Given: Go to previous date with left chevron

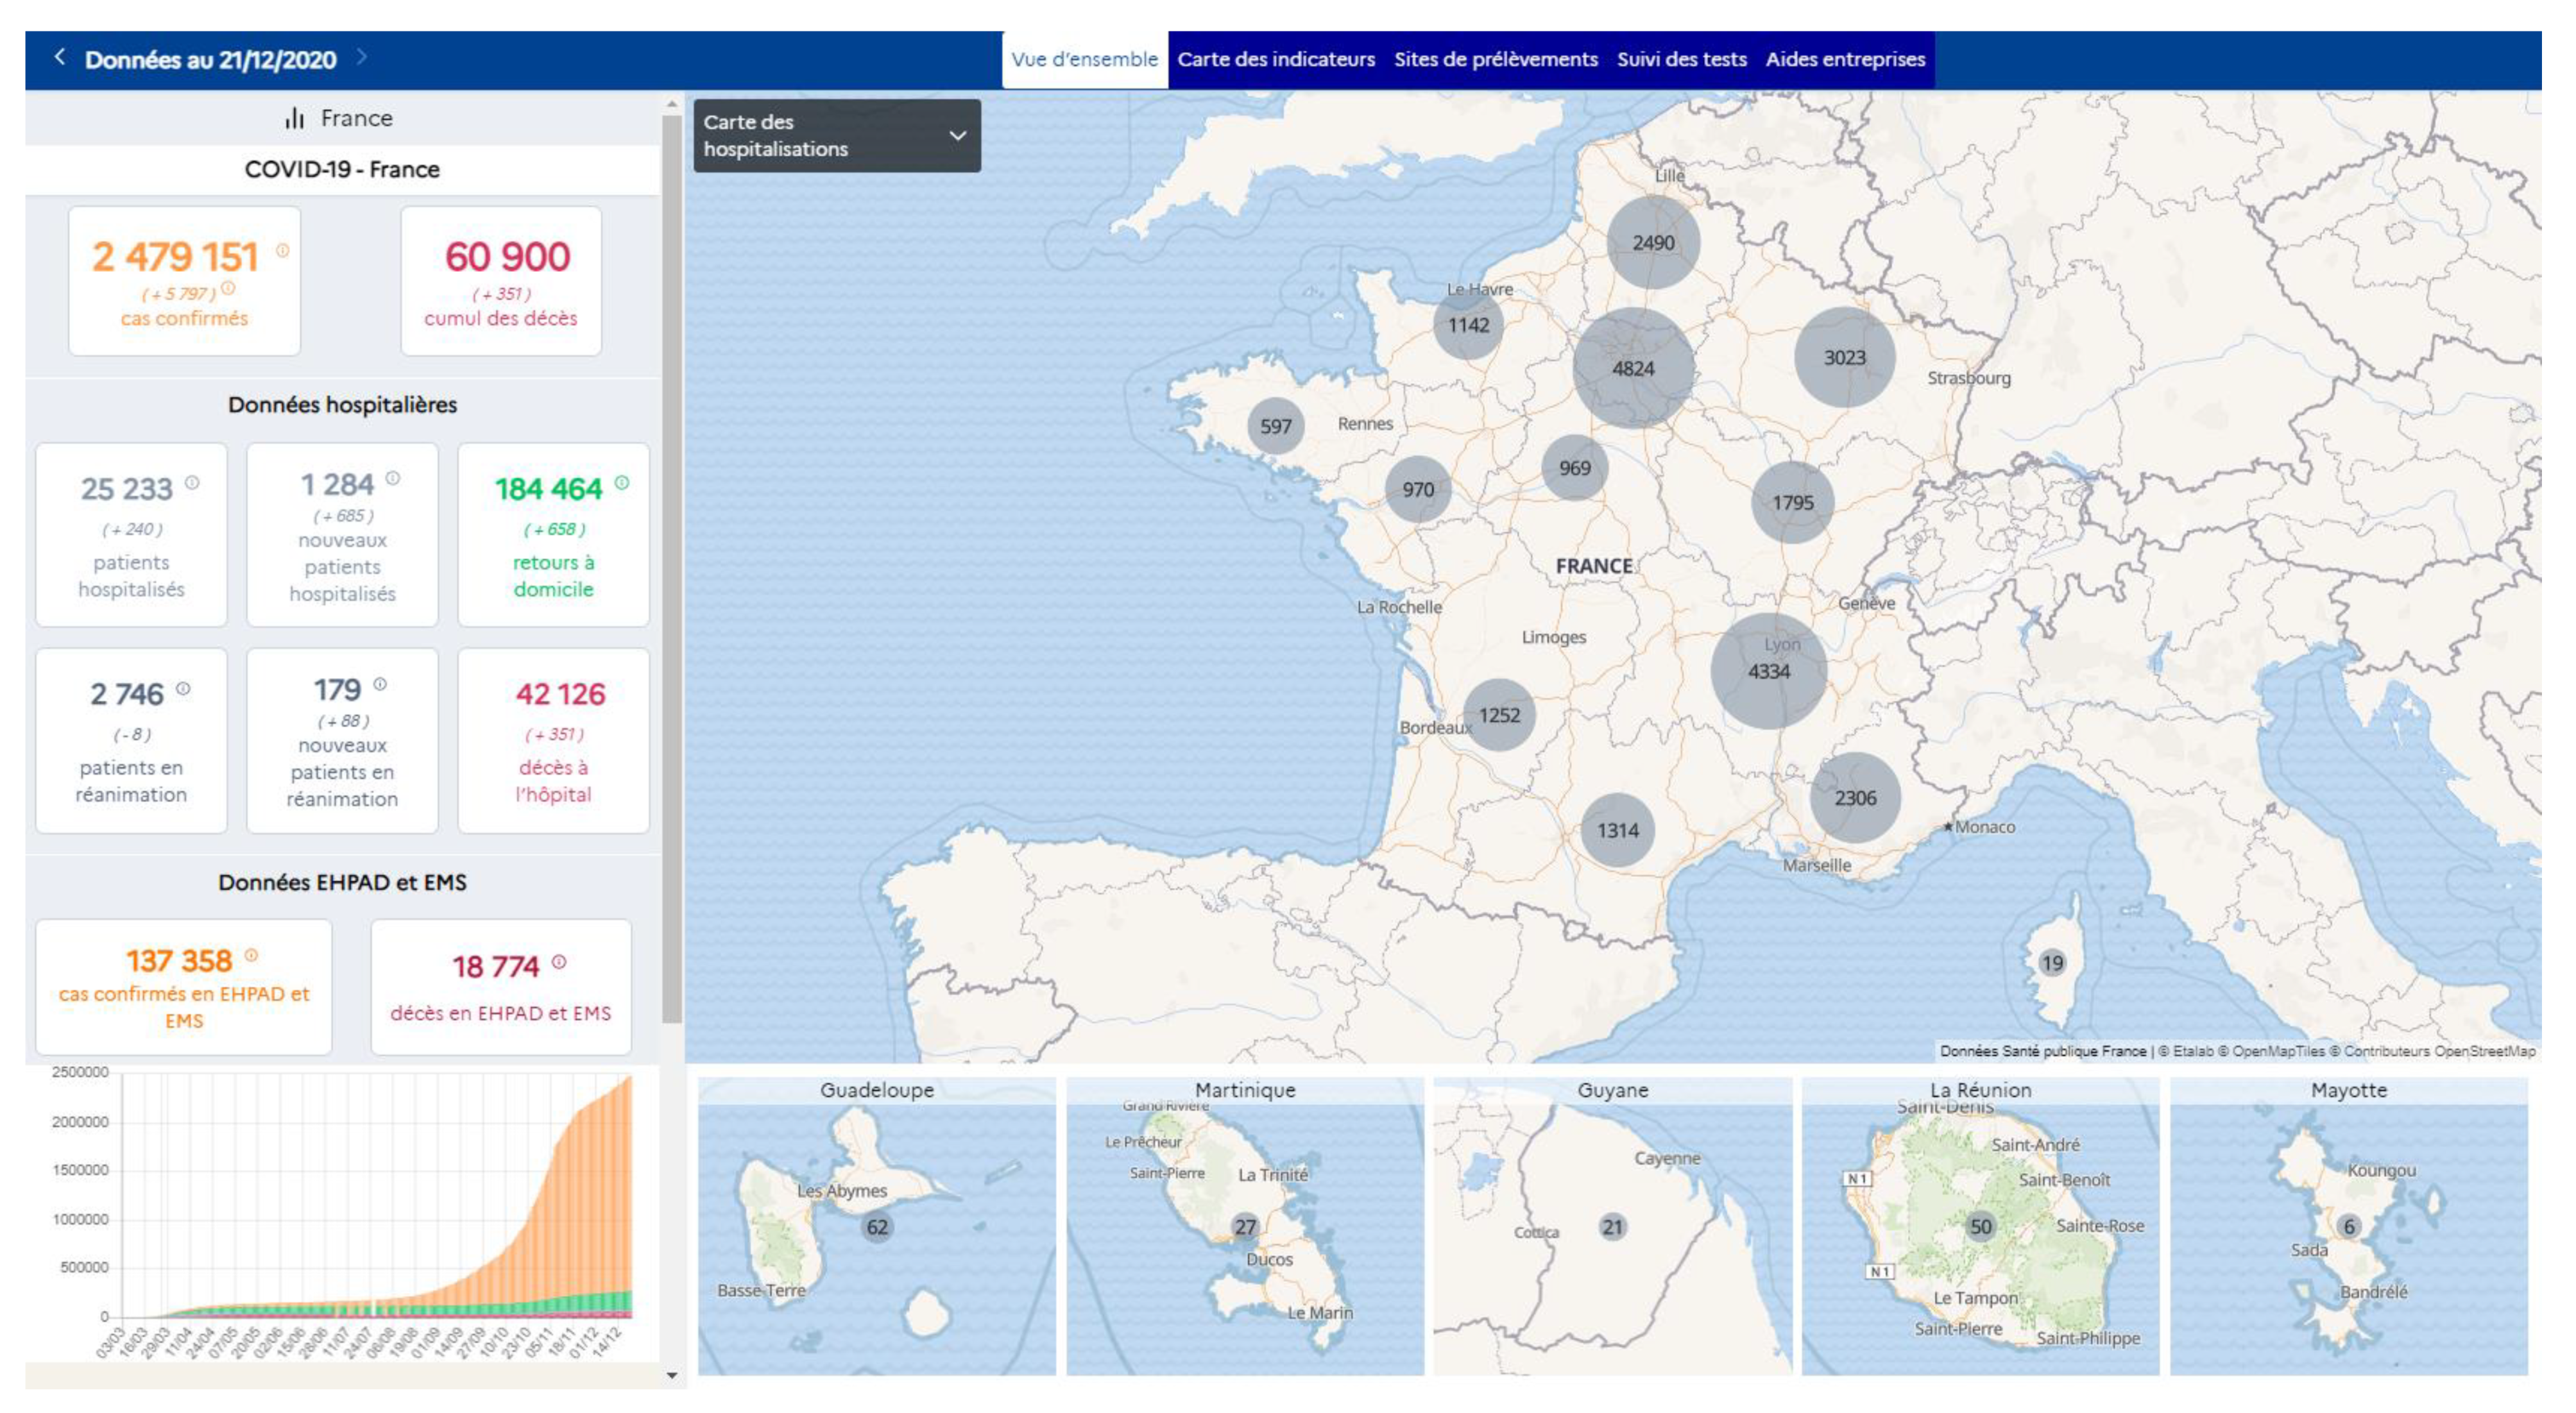Looking at the screenshot, I should (x=60, y=57).
